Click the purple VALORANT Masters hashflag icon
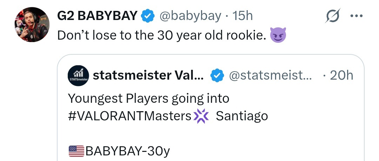Viewport: 379px width, 161px height. pos(201,116)
